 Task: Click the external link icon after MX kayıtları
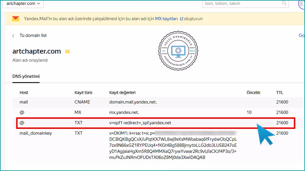coord(181,19)
